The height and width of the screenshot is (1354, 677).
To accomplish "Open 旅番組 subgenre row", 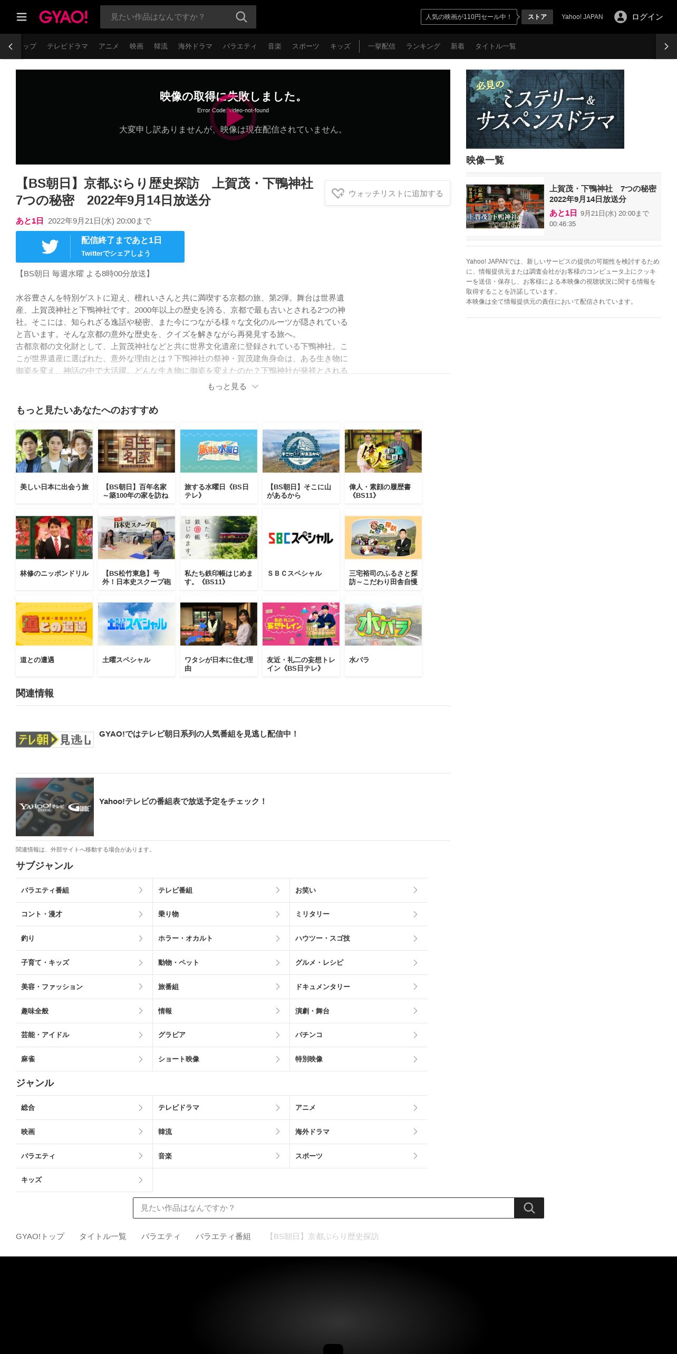I will 221,987.
